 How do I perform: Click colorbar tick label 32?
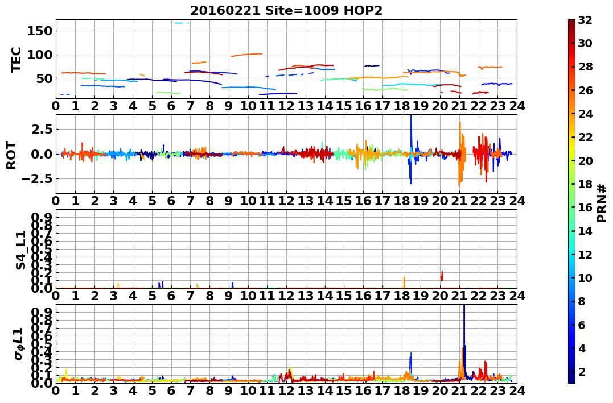click(585, 20)
